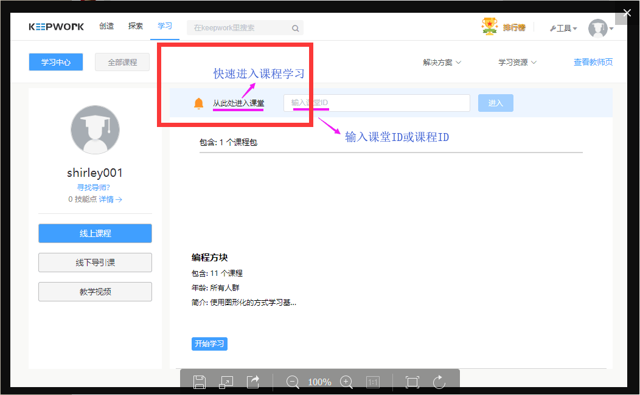Viewport: 640px width, 395px height.
Task: Click the 100% zoom level control
Action: (319, 382)
